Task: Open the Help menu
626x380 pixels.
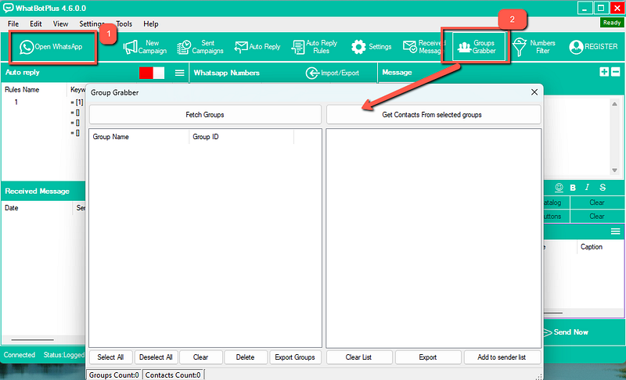Action: pos(151,24)
